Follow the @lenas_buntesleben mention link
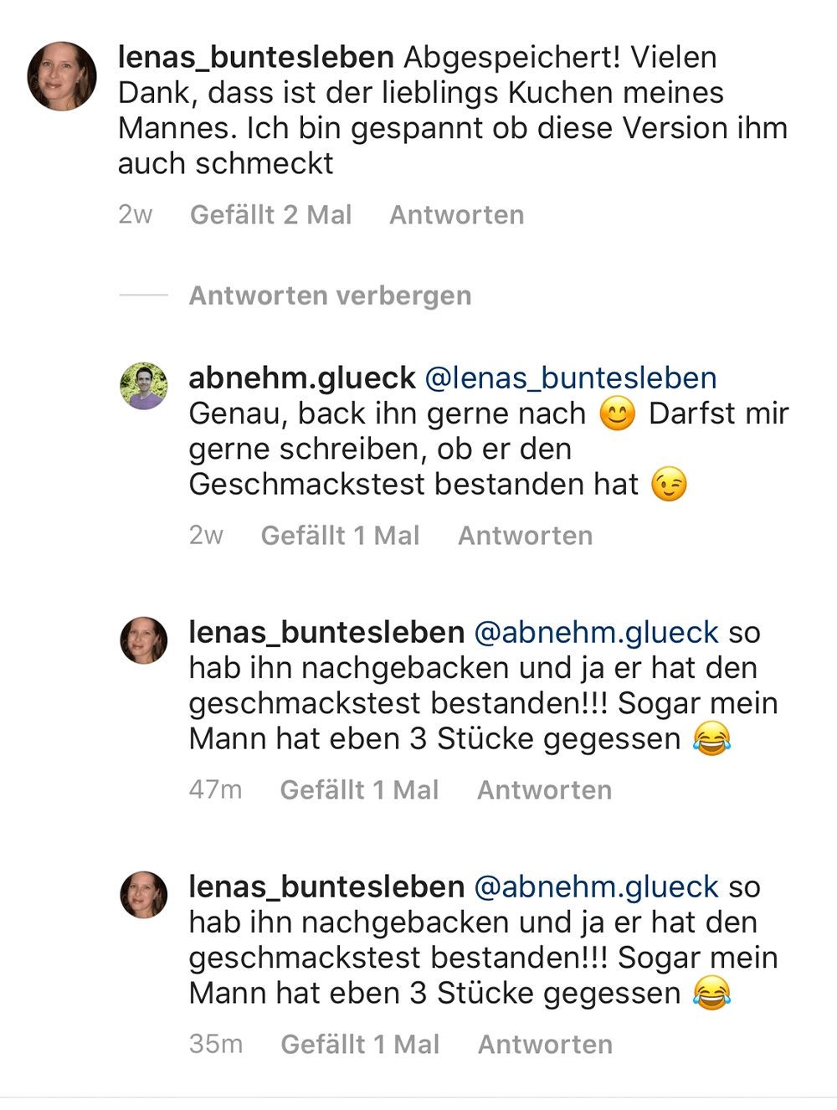The width and height of the screenshot is (837, 1110). coord(571,378)
